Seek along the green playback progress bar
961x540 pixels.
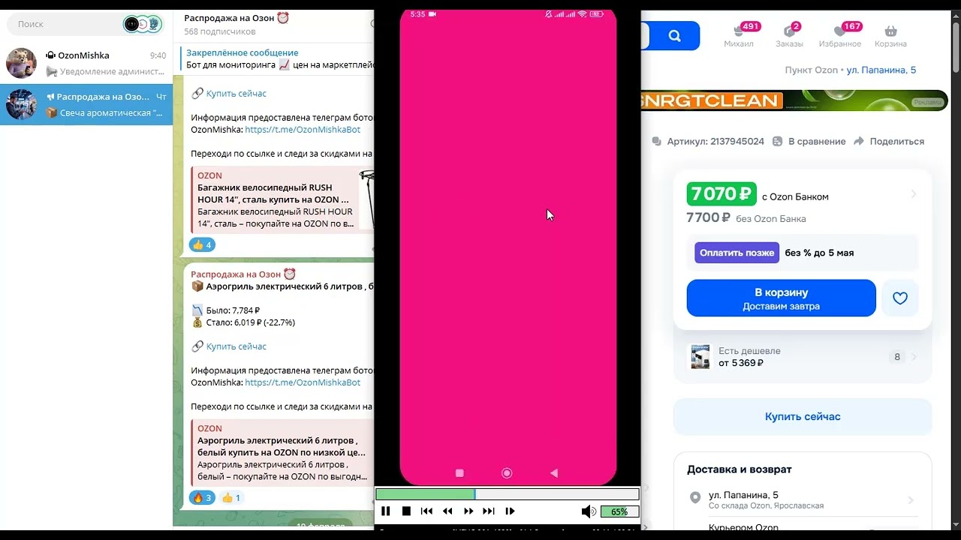click(x=507, y=494)
